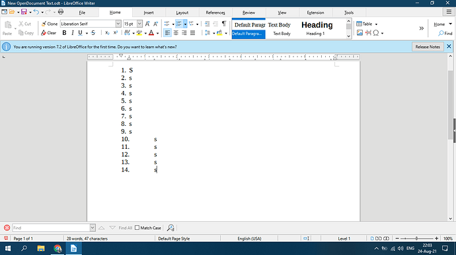Toggle the ordered list button
The width and height of the screenshot is (456, 255).
point(179,24)
